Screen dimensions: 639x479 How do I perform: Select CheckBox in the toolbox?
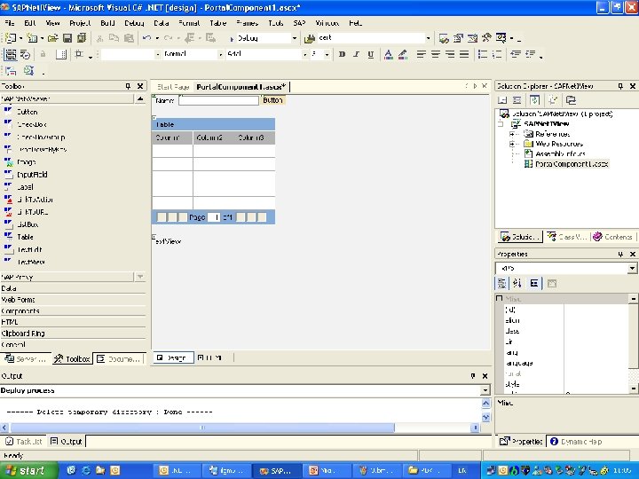[32, 124]
